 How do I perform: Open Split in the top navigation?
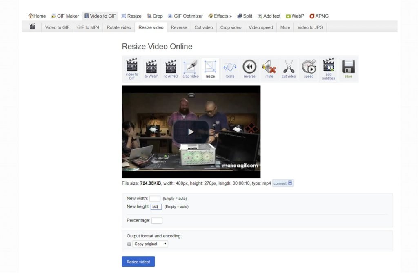[245, 16]
